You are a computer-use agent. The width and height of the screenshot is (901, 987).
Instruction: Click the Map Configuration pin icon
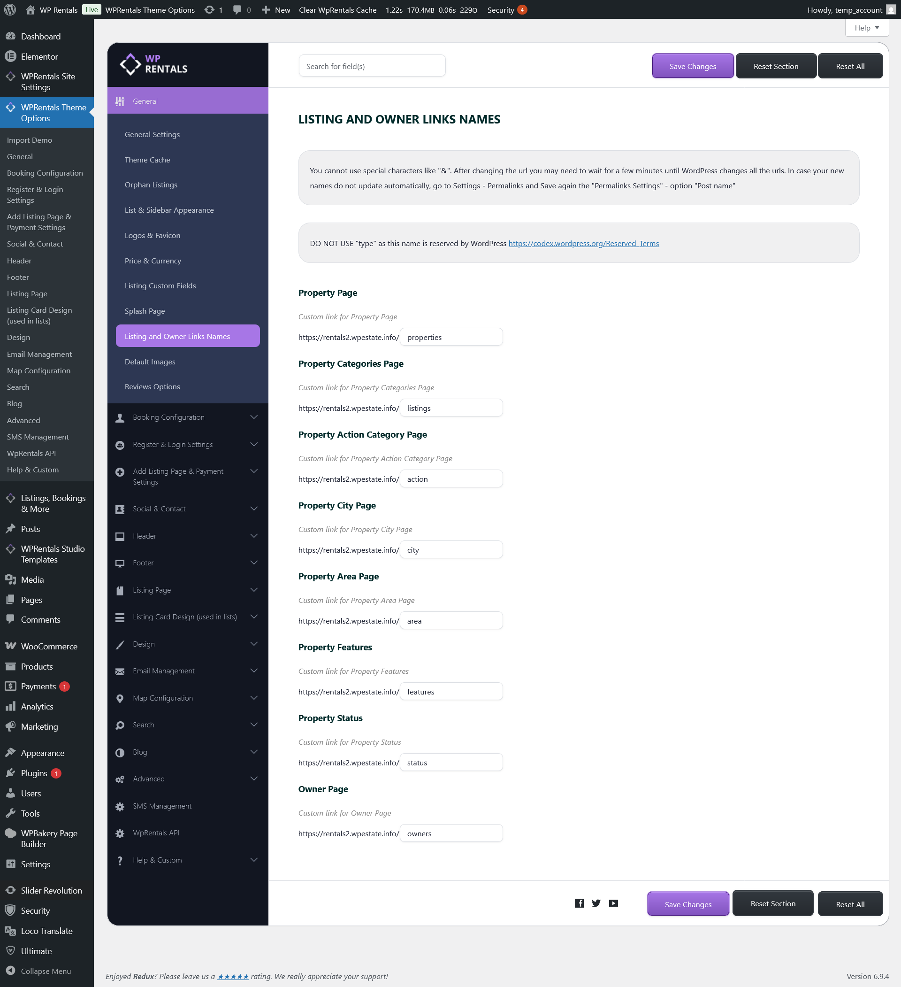(120, 698)
